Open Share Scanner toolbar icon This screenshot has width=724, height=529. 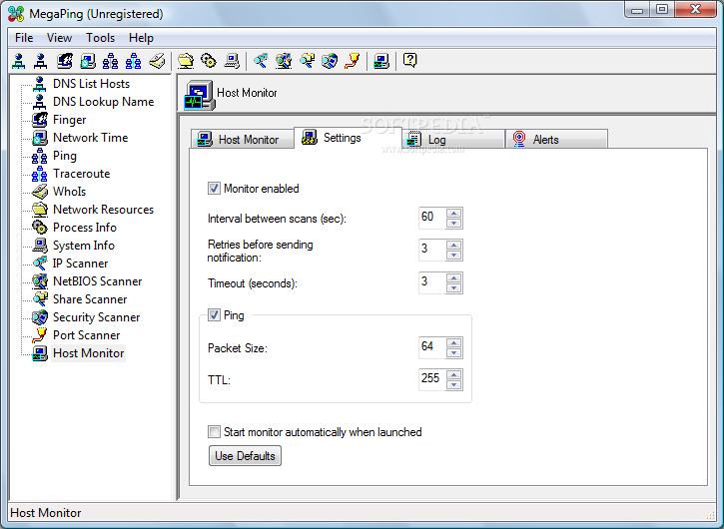[x=307, y=61]
